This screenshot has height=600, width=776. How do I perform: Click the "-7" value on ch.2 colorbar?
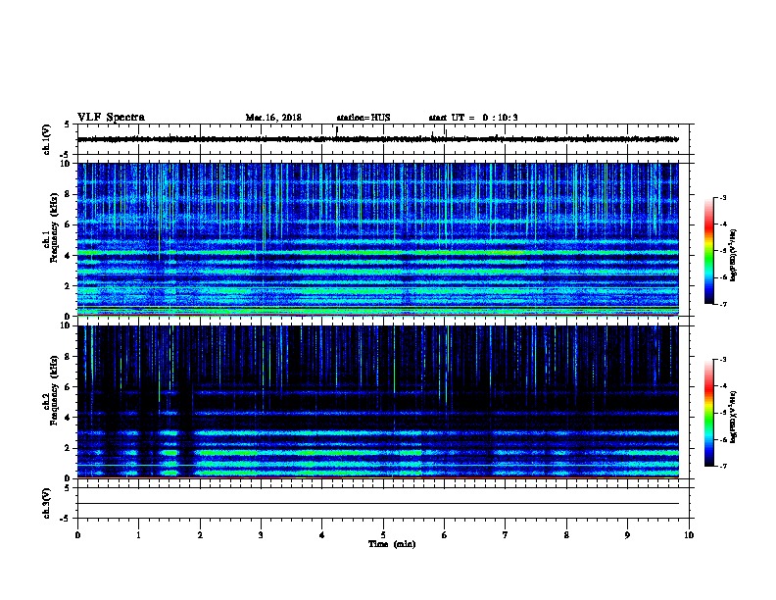[722, 466]
